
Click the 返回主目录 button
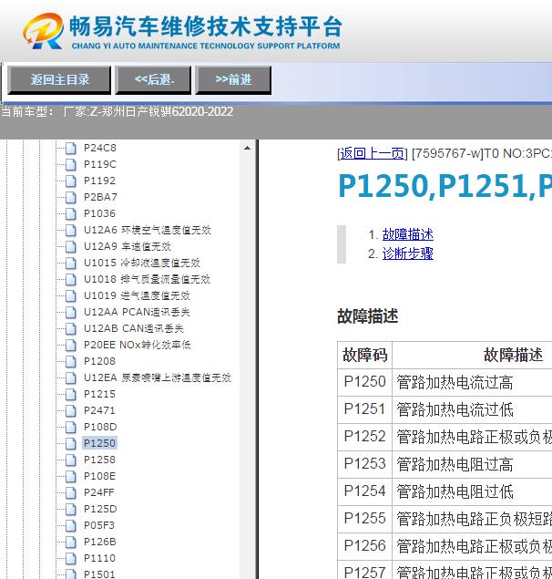(59, 79)
